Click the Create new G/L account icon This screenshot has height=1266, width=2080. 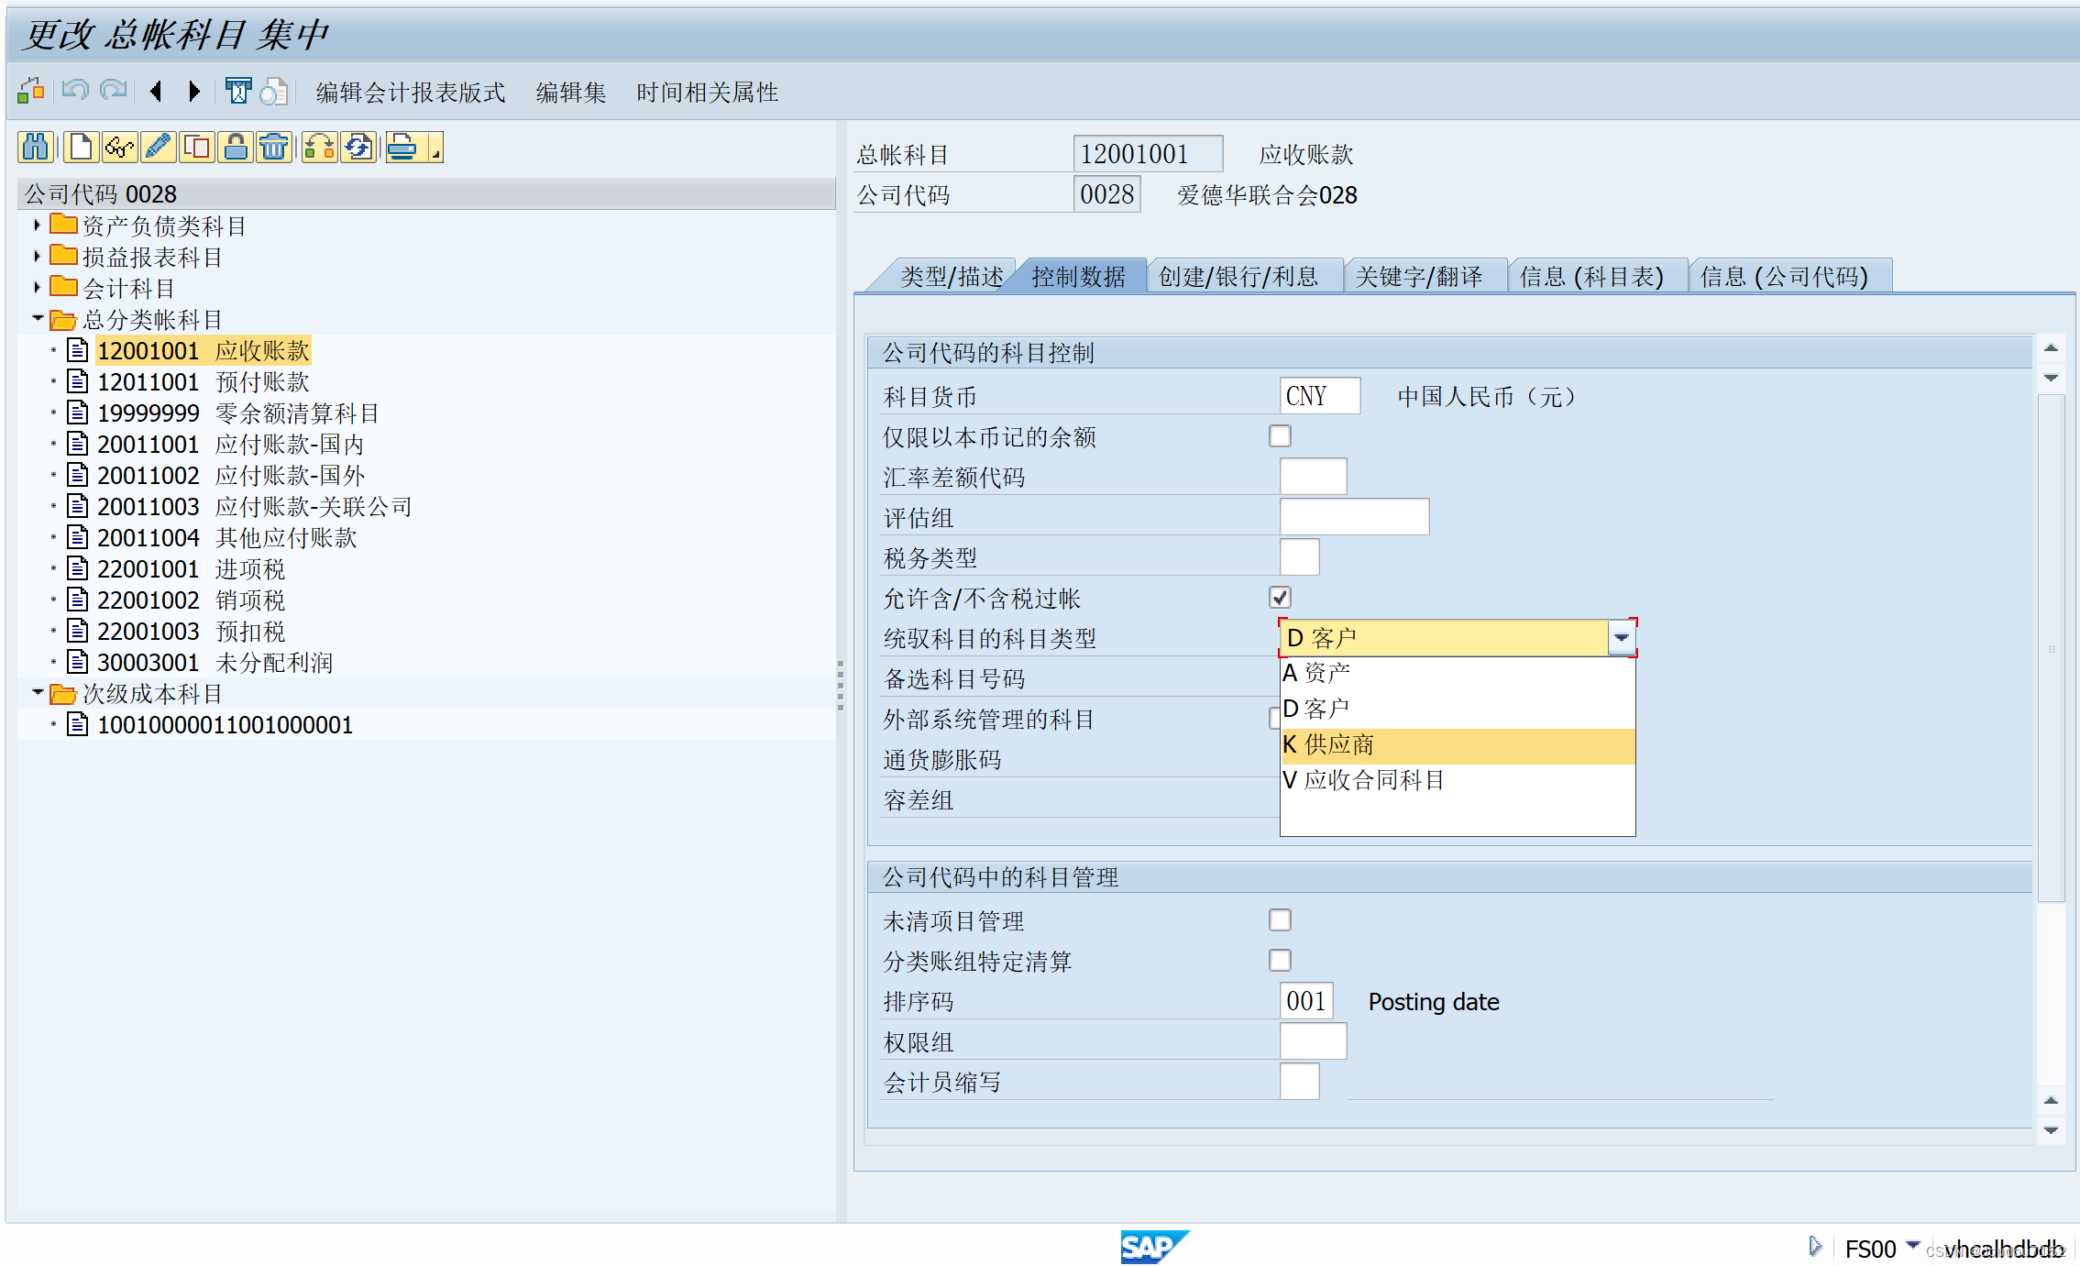[x=80, y=147]
